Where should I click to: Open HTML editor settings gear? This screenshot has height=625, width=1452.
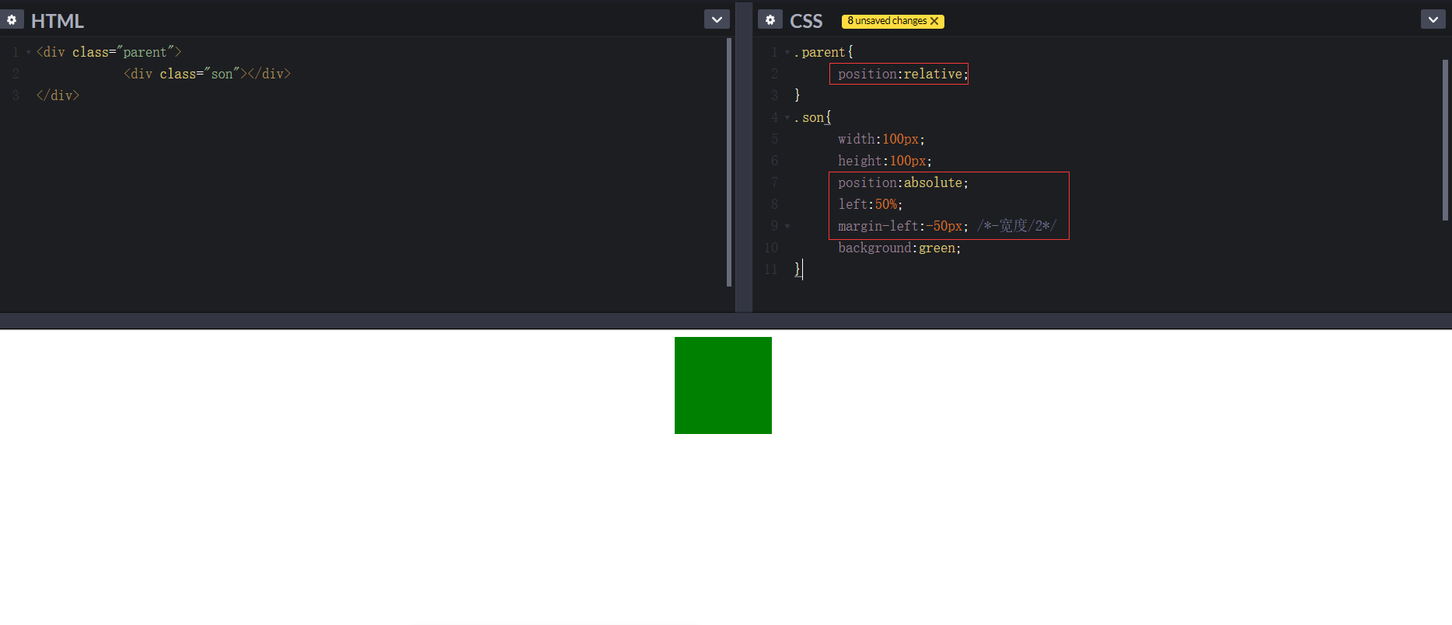click(x=12, y=19)
